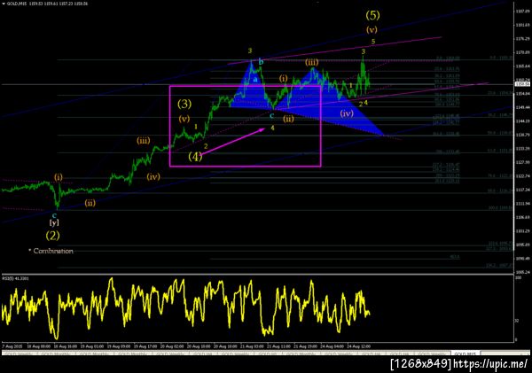
Task: Select the active GOLD,M15 chart tab
Action: click(x=465, y=354)
